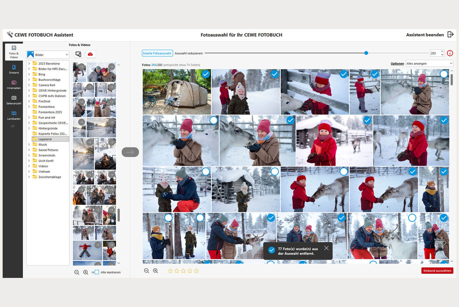Zoom in the source thumbnails list
The height and width of the screenshot is (307, 459).
pyautogui.click(x=86, y=272)
